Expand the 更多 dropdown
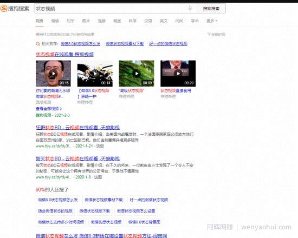The height and width of the screenshot is (238, 298). [x=212, y=21]
